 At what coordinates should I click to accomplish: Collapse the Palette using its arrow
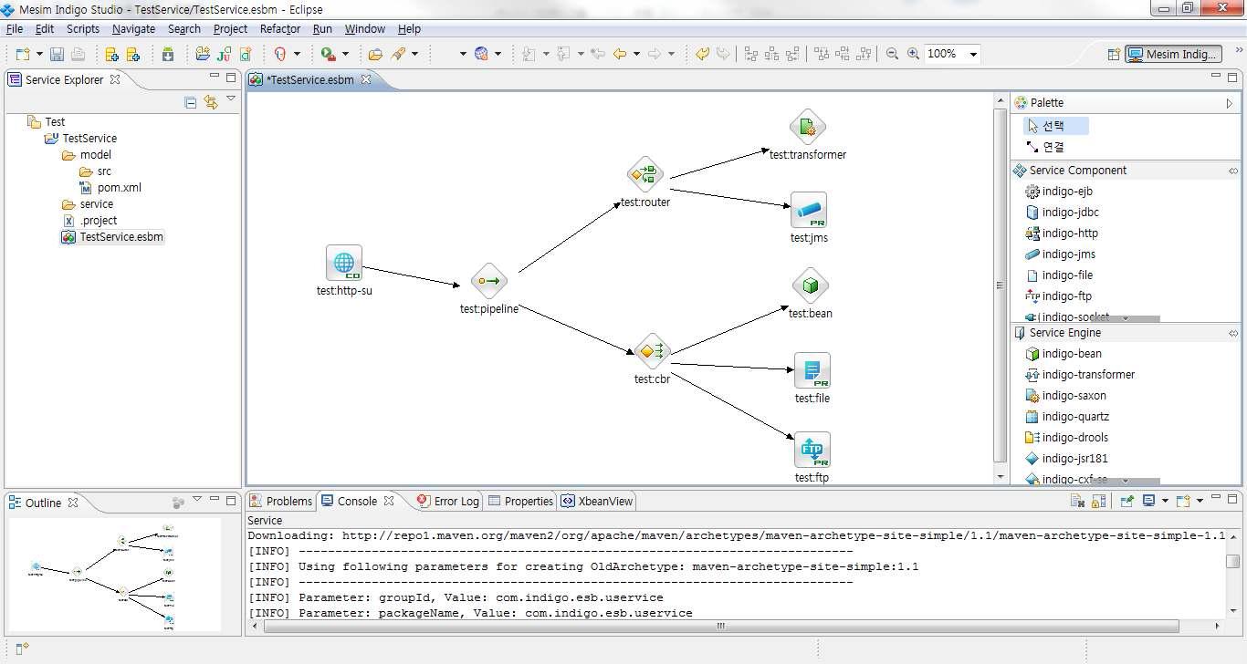pyautogui.click(x=1229, y=103)
